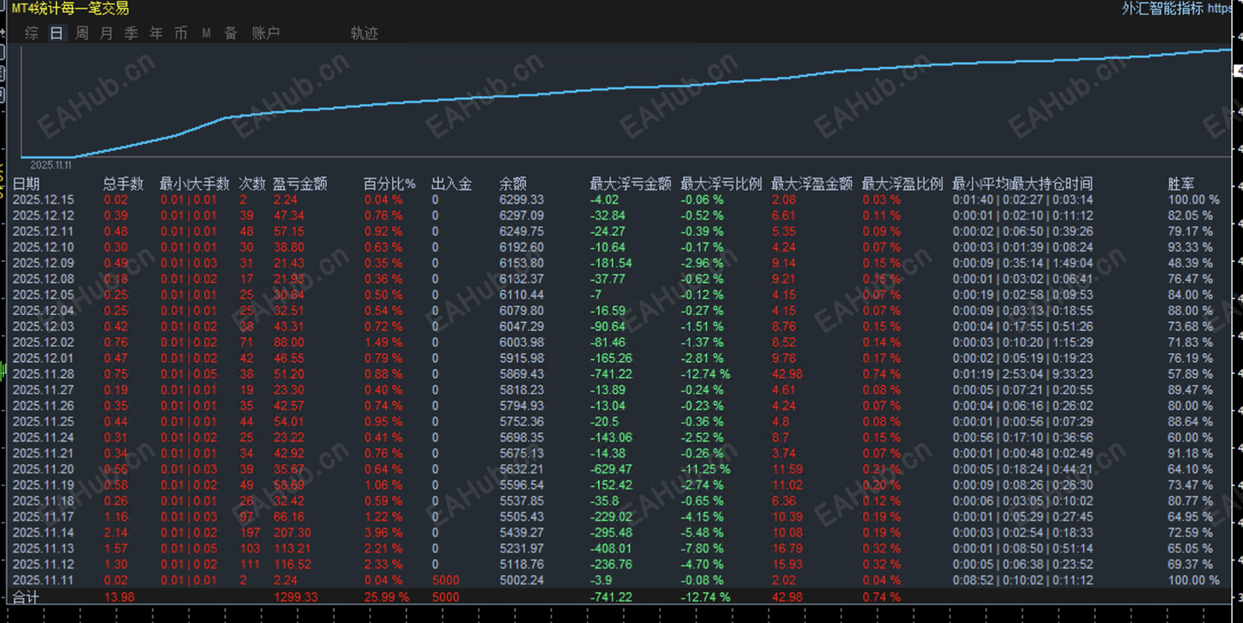Open the 周 weekly statistics tab
The width and height of the screenshot is (1243, 623).
82,33
